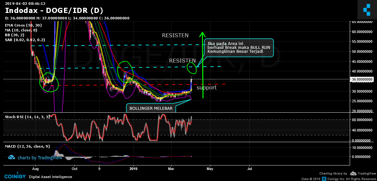This screenshot has width=377, height=181.
Task: Click the Jika pada Area ini callout note
Action: pyautogui.click(x=239, y=48)
